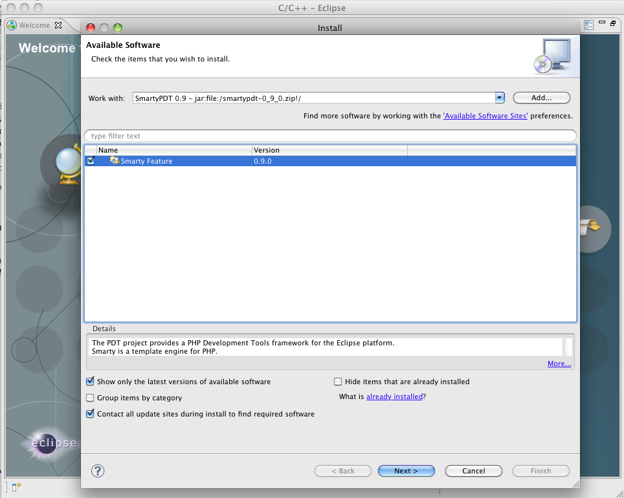Click the Details description text area
Image resolution: width=624 pixels, height=498 pixels.
coord(326,347)
